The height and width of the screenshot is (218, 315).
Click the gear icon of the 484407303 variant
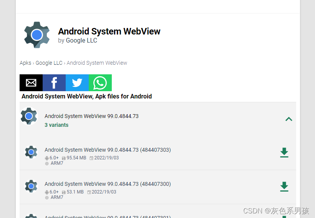click(x=31, y=152)
